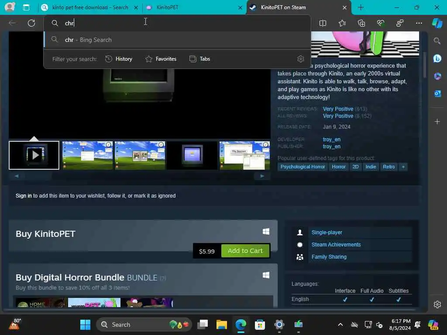The height and width of the screenshot is (335, 447).
Task: Click the Retro tag
Action: pos(389,167)
